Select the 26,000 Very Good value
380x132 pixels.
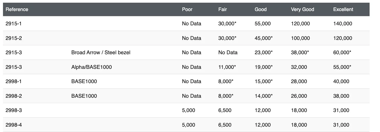(299, 96)
